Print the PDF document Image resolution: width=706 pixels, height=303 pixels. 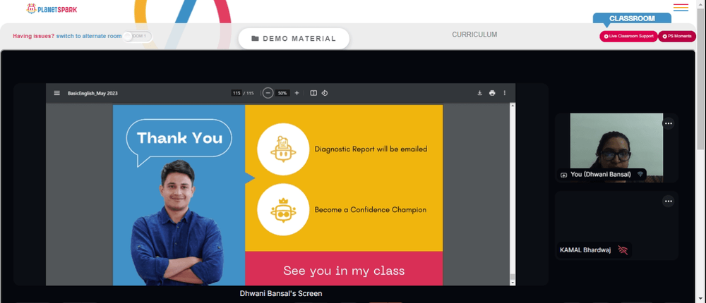(492, 93)
